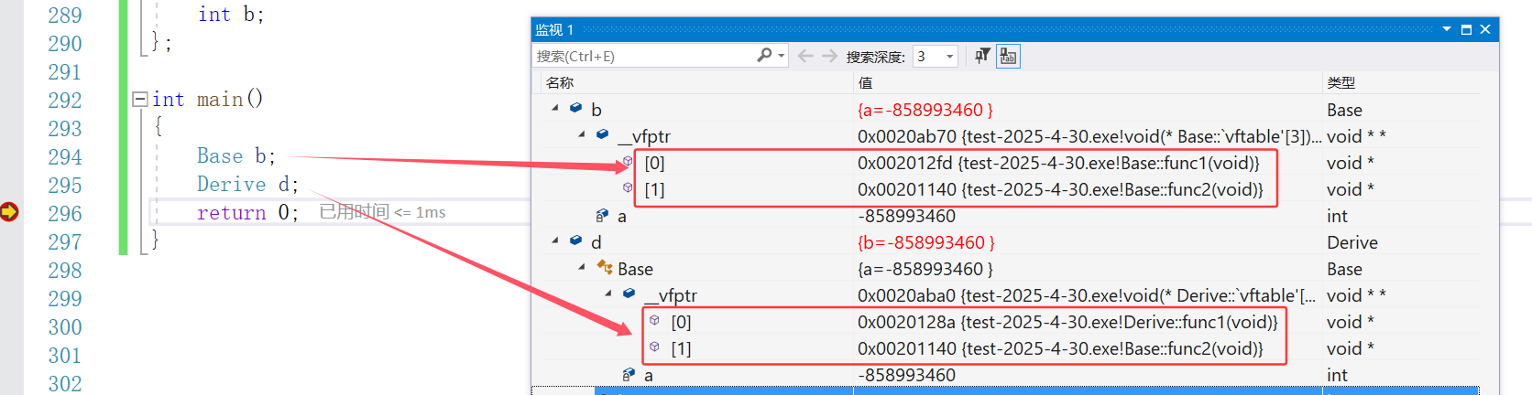Click 'int b;' code on line 289
The width and height of the screenshot is (1532, 395).
click(231, 15)
